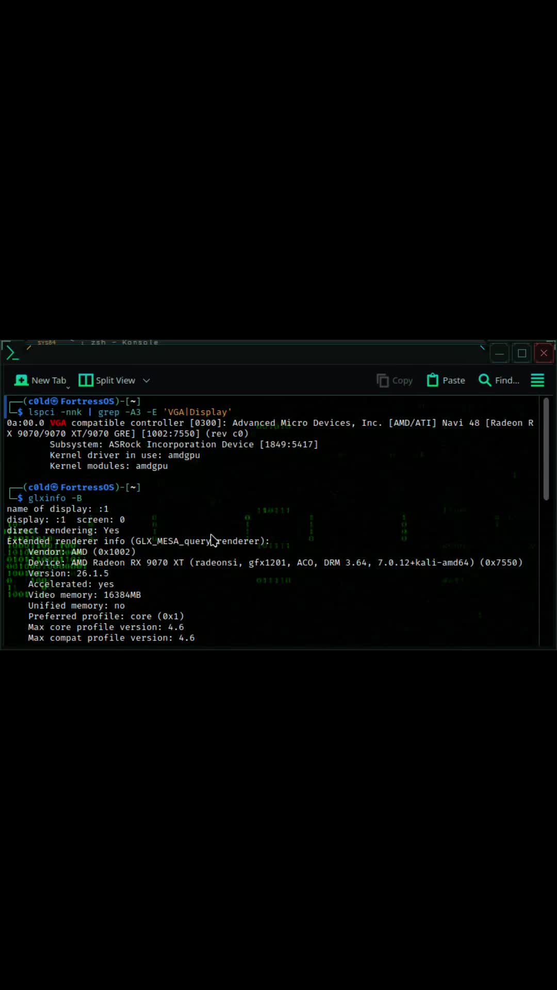Click the Find magnifier icon
Viewport: 557px width, 990px height.
point(484,380)
